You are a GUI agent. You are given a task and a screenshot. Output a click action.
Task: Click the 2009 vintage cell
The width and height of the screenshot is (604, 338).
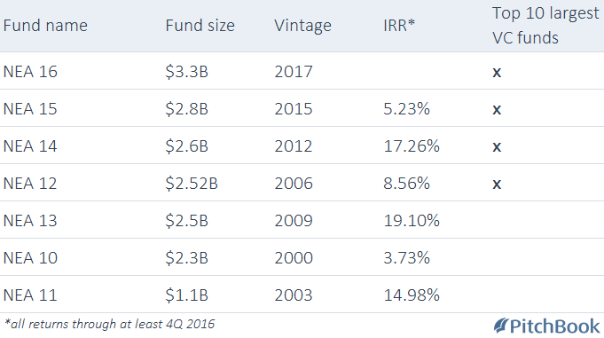294,221
